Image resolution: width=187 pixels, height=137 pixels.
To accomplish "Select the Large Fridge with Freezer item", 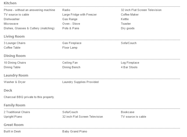I will (79, 15).
